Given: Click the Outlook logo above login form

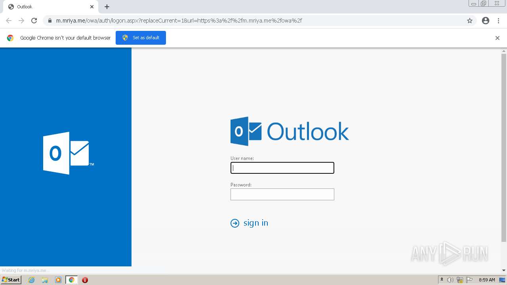Looking at the screenshot, I should click(290, 131).
